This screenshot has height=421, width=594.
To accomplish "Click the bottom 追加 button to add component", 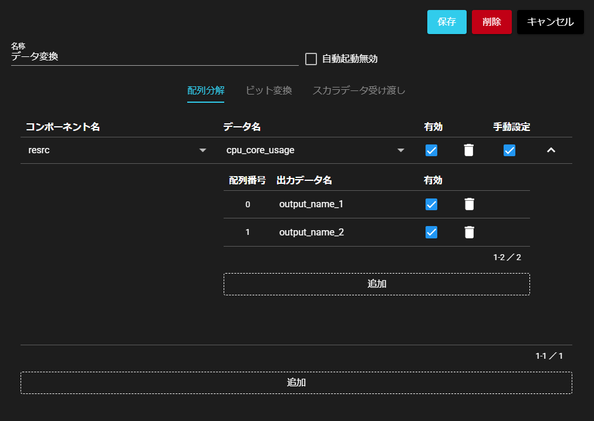I will (296, 382).
